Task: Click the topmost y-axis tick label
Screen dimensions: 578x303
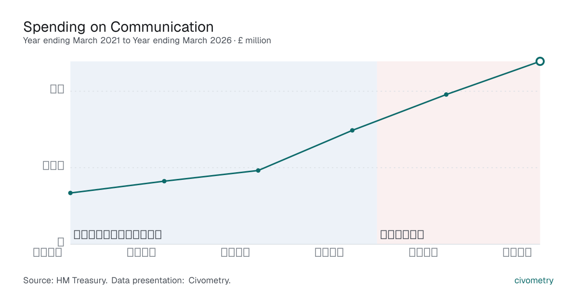Action: [x=57, y=89]
